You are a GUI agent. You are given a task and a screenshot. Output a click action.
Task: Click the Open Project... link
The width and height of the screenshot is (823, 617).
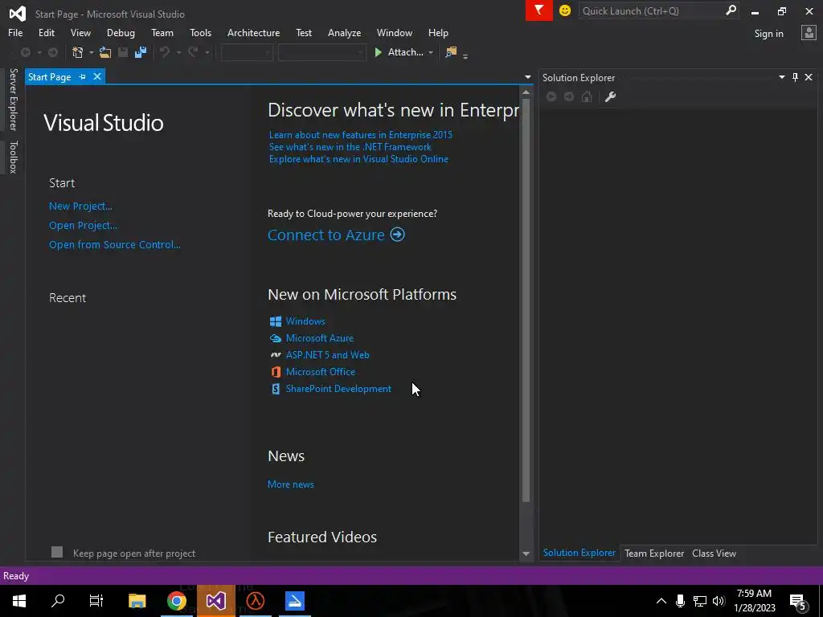tap(83, 226)
